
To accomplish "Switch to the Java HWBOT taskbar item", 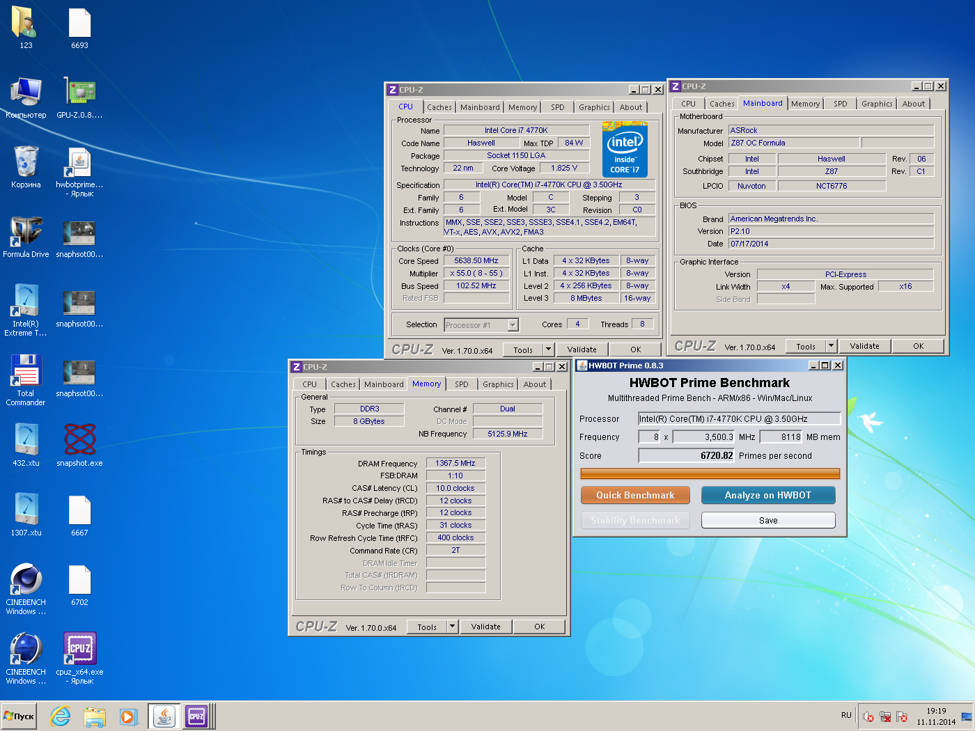I will click(164, 716).
